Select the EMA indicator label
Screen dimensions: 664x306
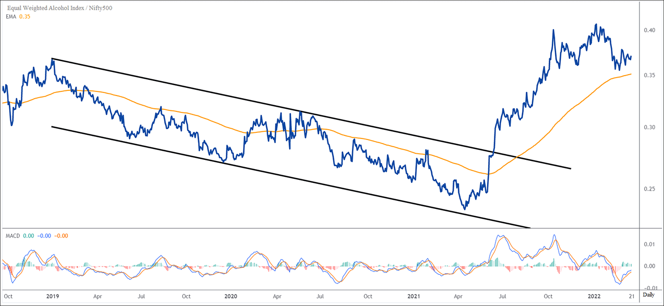[12, 16]
